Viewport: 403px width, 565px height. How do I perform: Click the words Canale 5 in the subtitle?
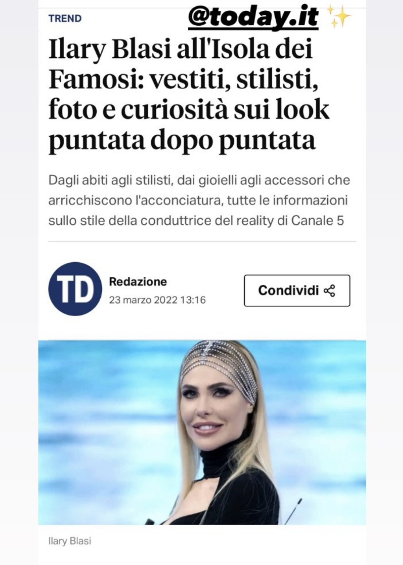click(x=317, y=221)
